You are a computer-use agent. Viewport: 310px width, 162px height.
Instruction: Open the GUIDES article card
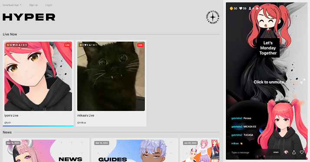click(x=135, y=150)
